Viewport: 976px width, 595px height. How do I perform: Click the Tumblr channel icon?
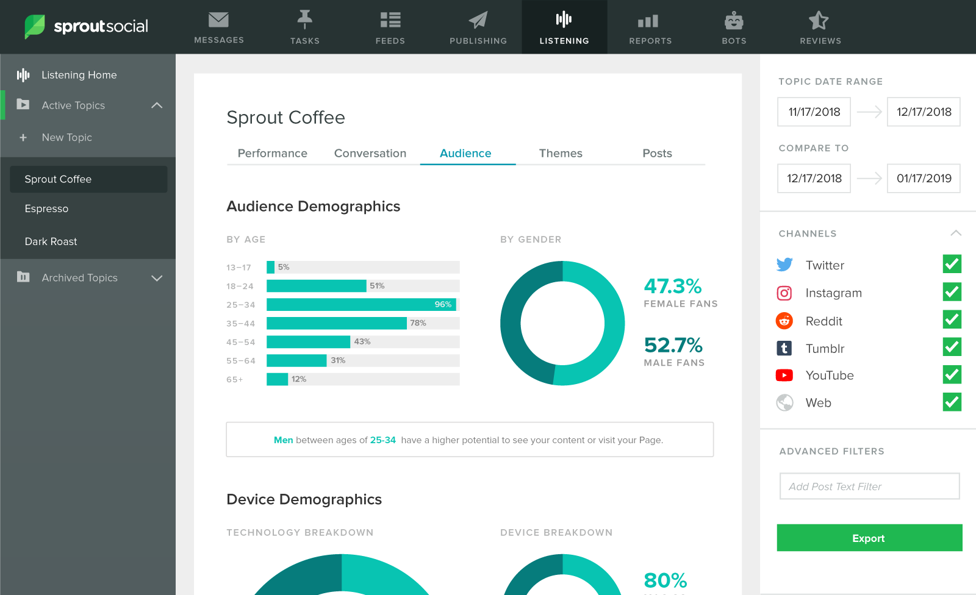click(x=784, y=348)
